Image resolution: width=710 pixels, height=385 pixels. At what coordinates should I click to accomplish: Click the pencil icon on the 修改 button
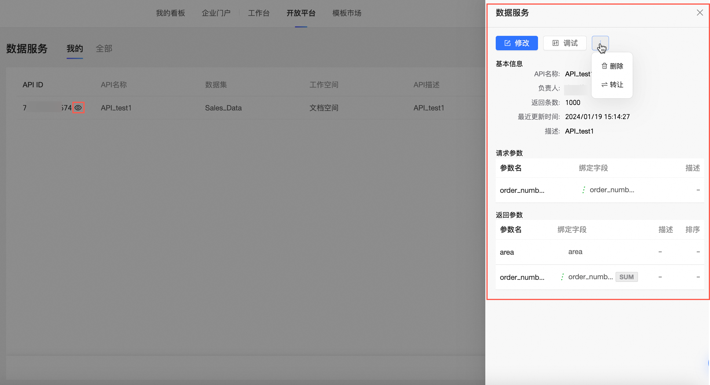(507, 43)
